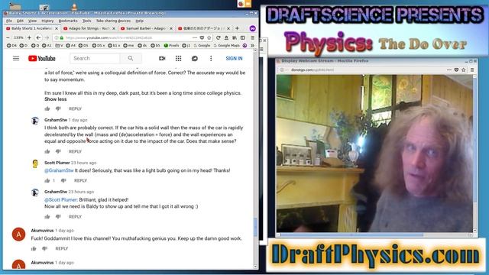The image size is (489, 275).
Task: Click the @Scott Plumer mention link
Action: click(61, 199)
